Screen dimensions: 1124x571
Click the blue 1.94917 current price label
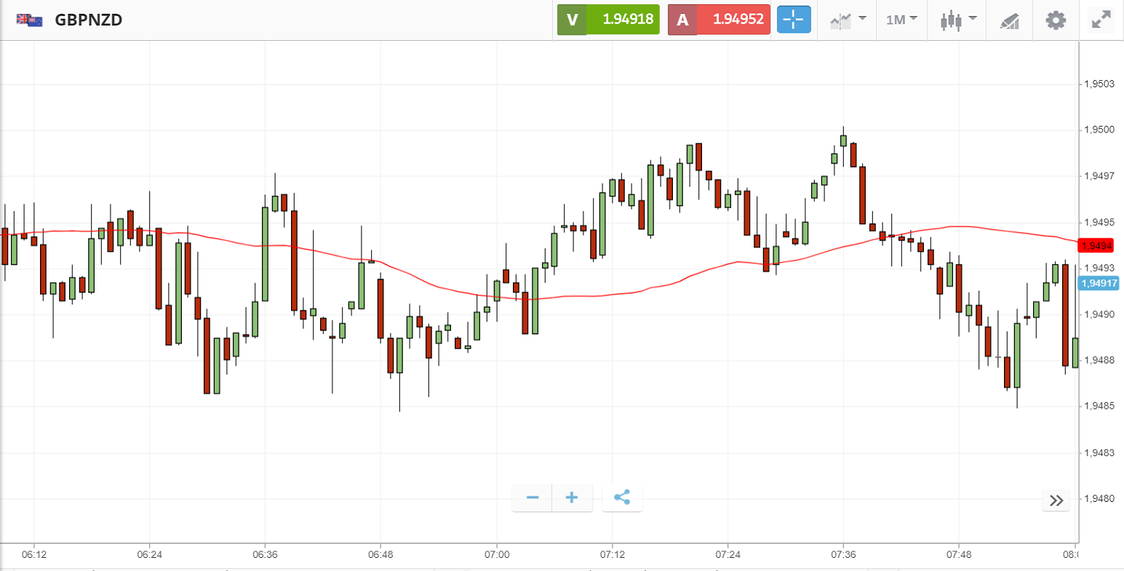click(x=1099, y=283)
